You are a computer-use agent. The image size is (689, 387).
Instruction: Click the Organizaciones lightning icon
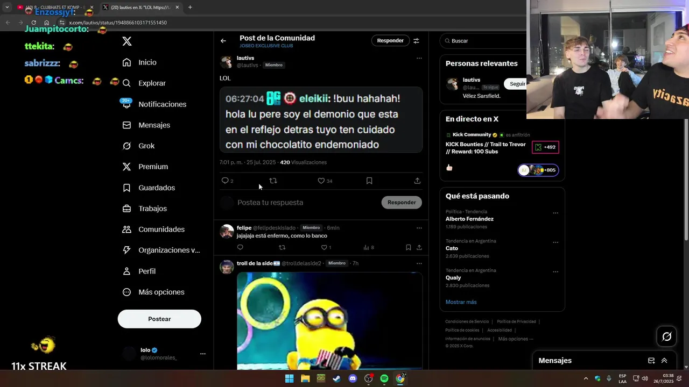[127, 250]
